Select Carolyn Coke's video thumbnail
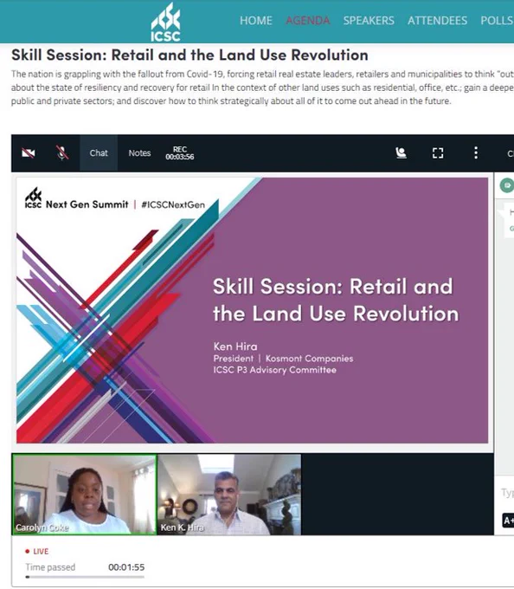The height and width of the screenshot is (589, 514). coord(85,495)
